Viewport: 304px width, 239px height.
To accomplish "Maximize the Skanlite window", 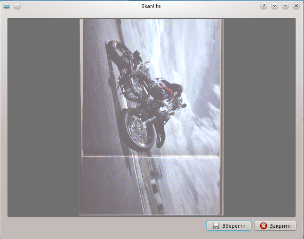I will [285, 6].
